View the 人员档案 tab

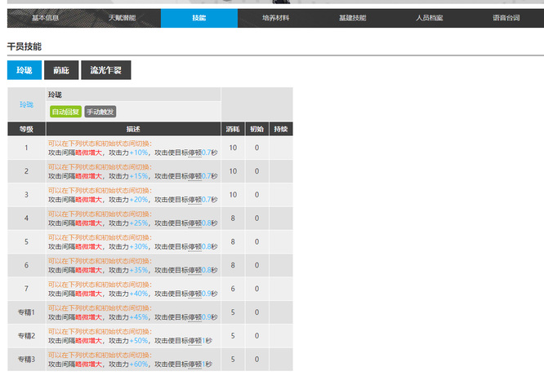(429, 18)
